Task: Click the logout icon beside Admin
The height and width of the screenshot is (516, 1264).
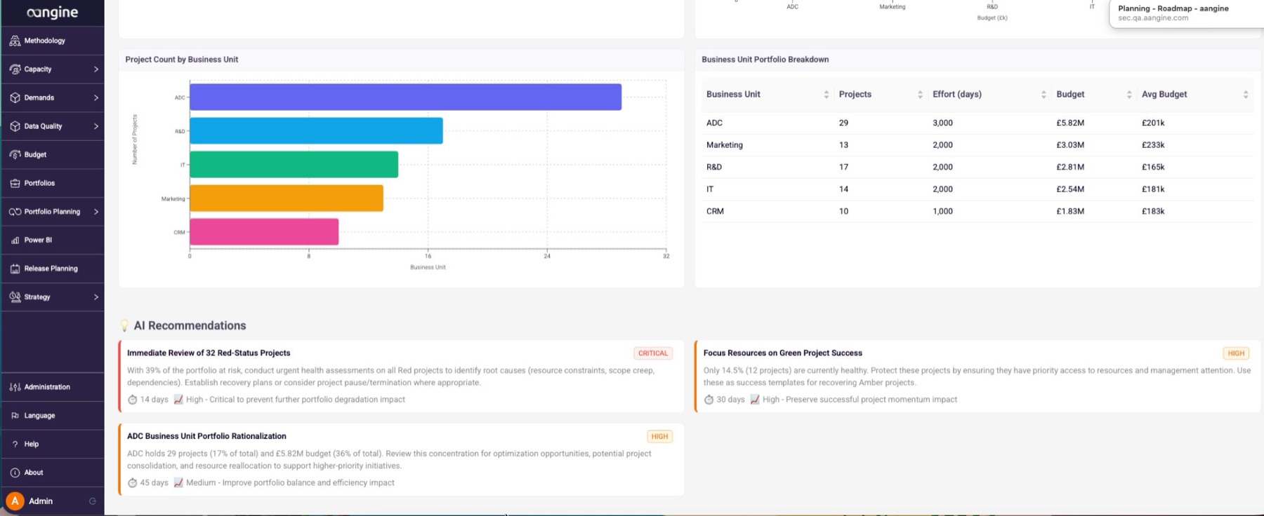Action: pos(92,501)
